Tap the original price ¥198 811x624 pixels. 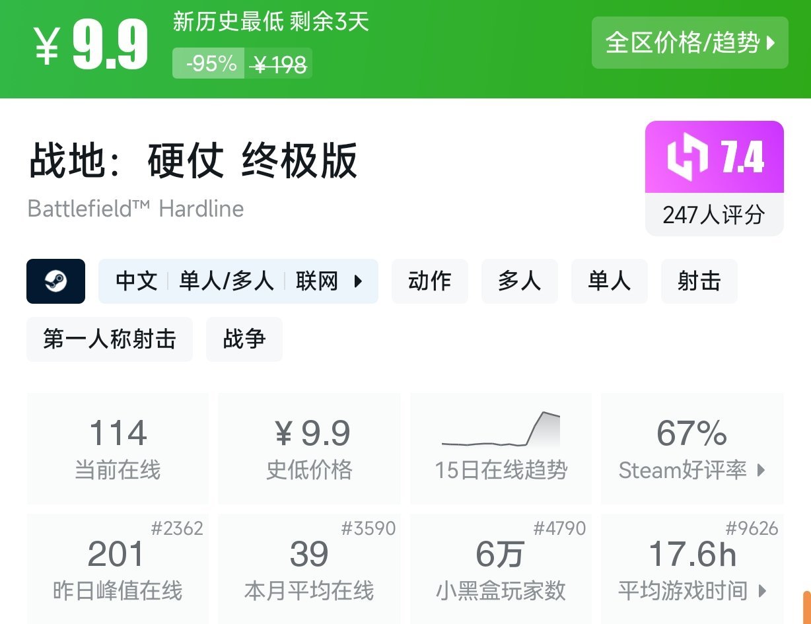[280, 64]
